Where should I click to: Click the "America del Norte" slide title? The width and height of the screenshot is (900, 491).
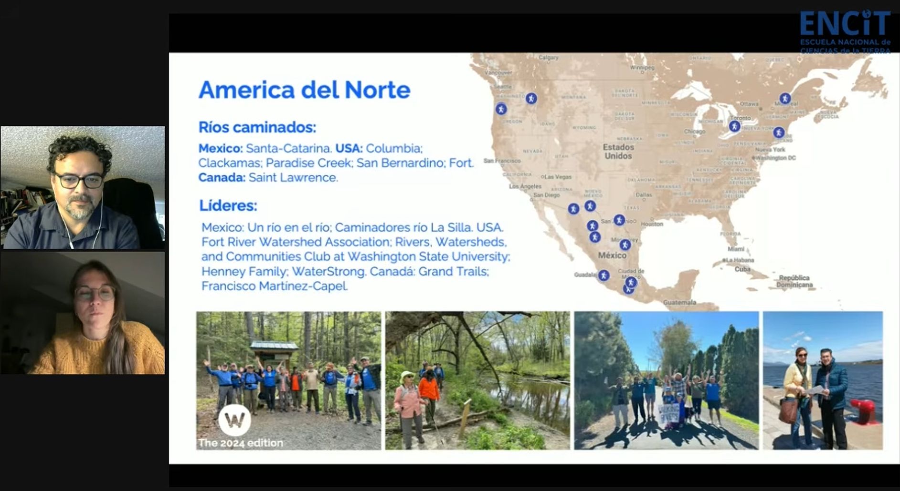point(305,90)
